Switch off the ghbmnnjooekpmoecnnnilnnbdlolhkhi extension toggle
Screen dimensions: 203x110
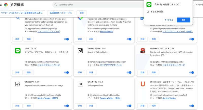tap(192, 39)
